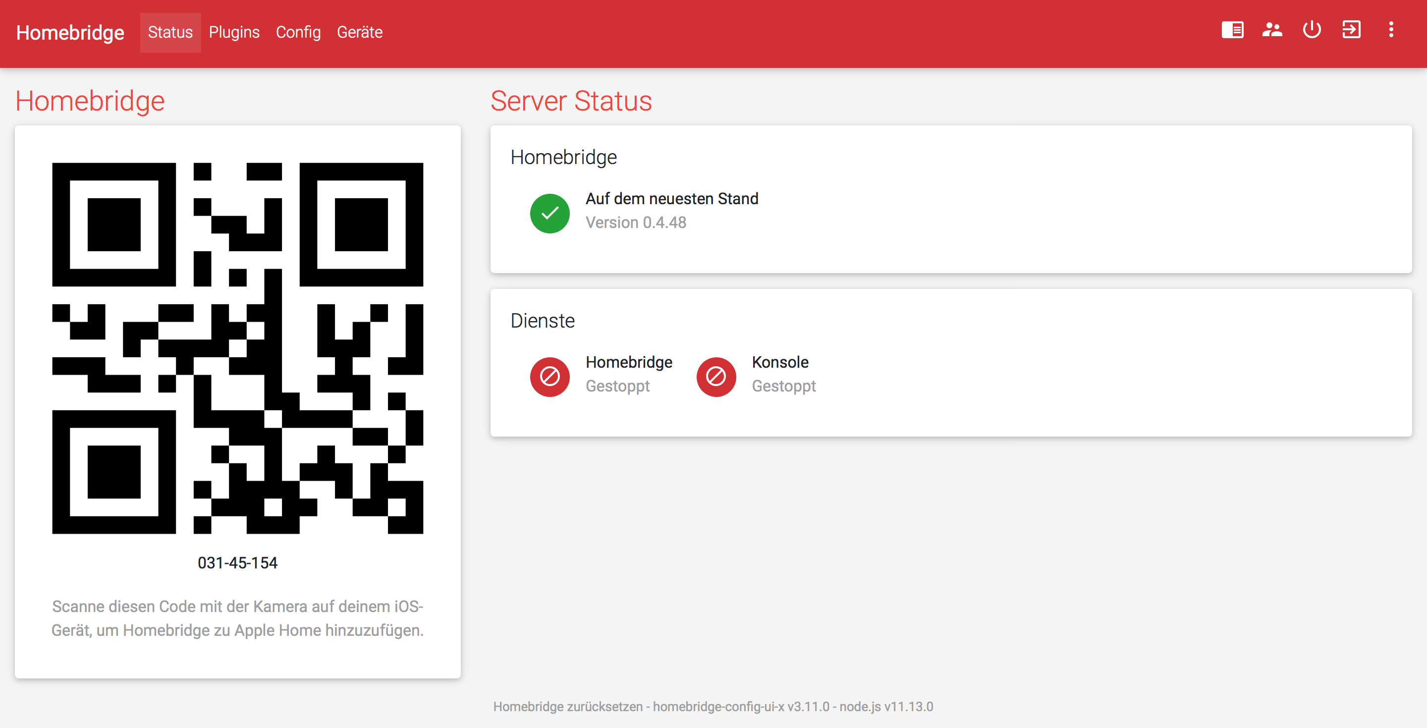Image resolution: width=1427 pixels, height=728 pixels.
Task: Click the pairing code 031-45-154
Action: (x=238, y=563)
